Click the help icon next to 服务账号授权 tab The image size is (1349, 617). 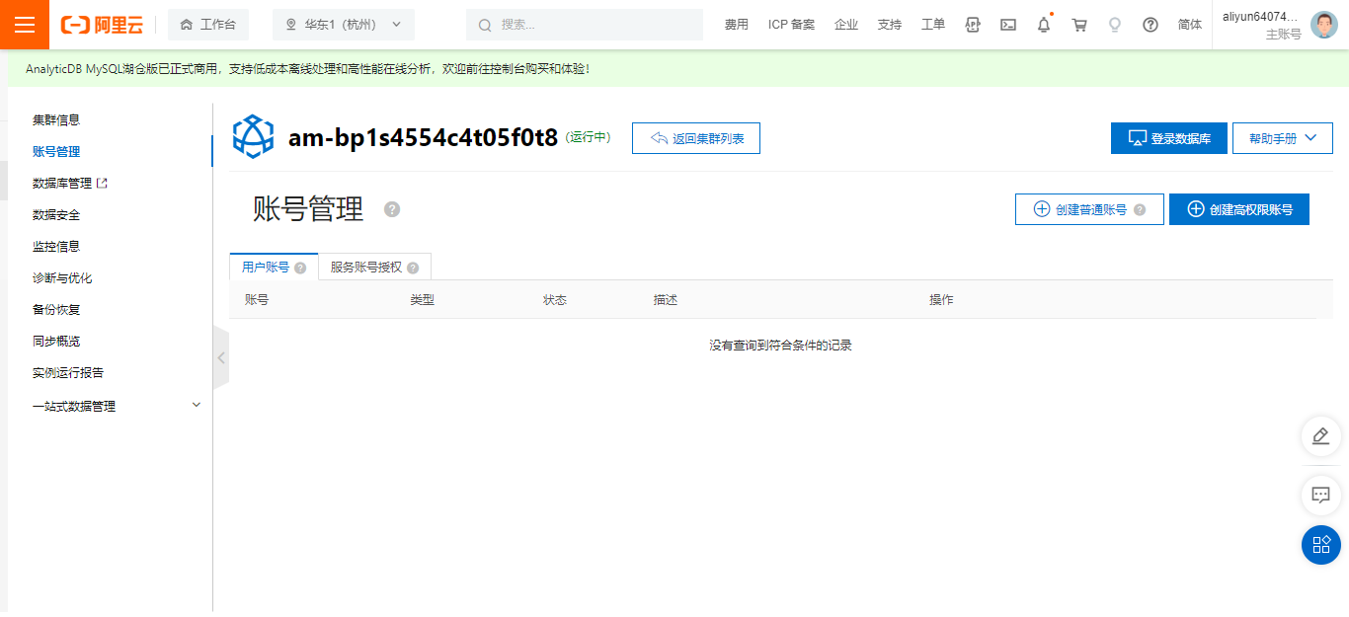point(413,268)
